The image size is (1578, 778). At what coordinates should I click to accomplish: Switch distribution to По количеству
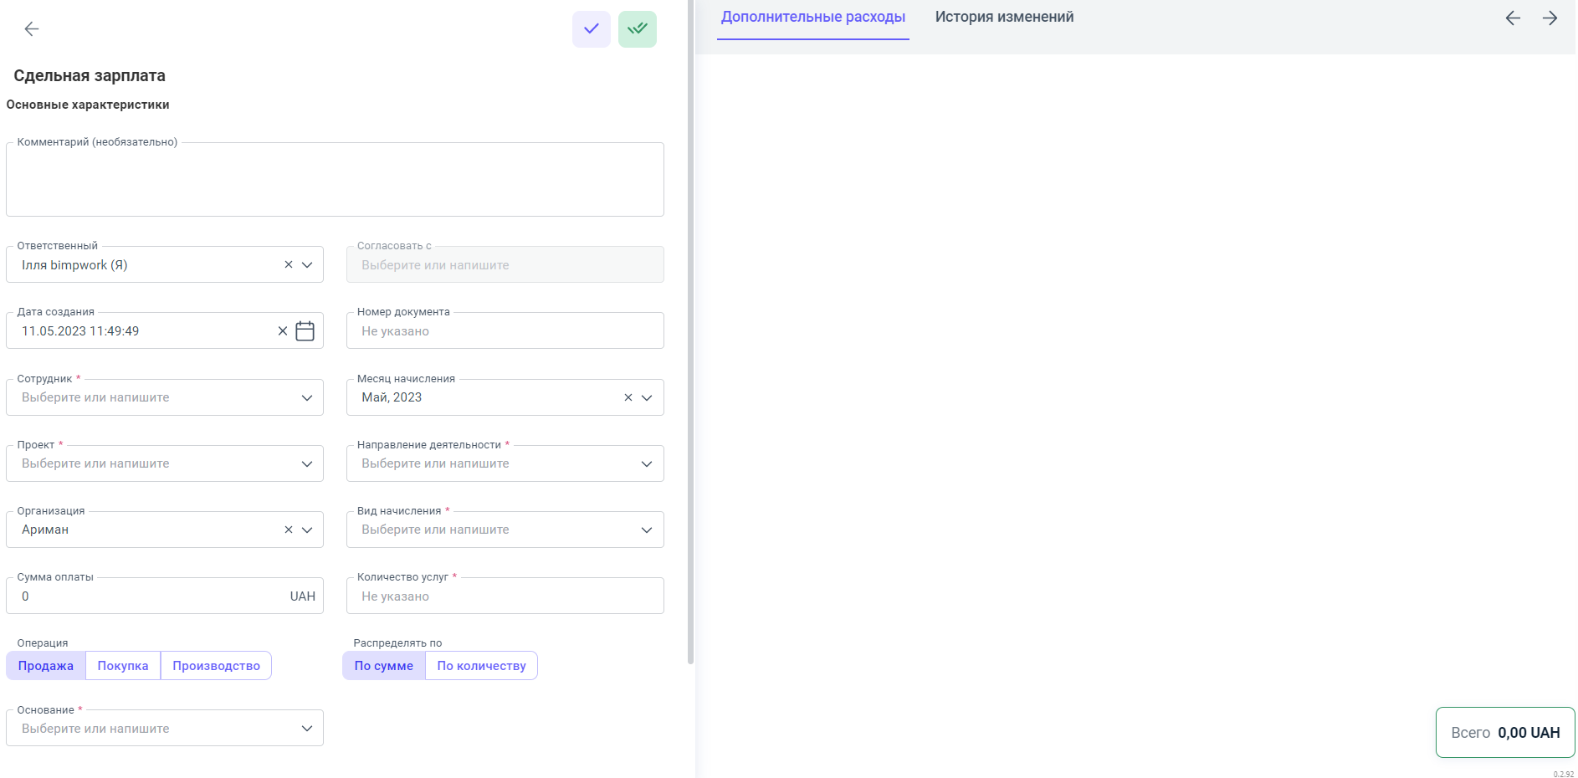(481, 666)
